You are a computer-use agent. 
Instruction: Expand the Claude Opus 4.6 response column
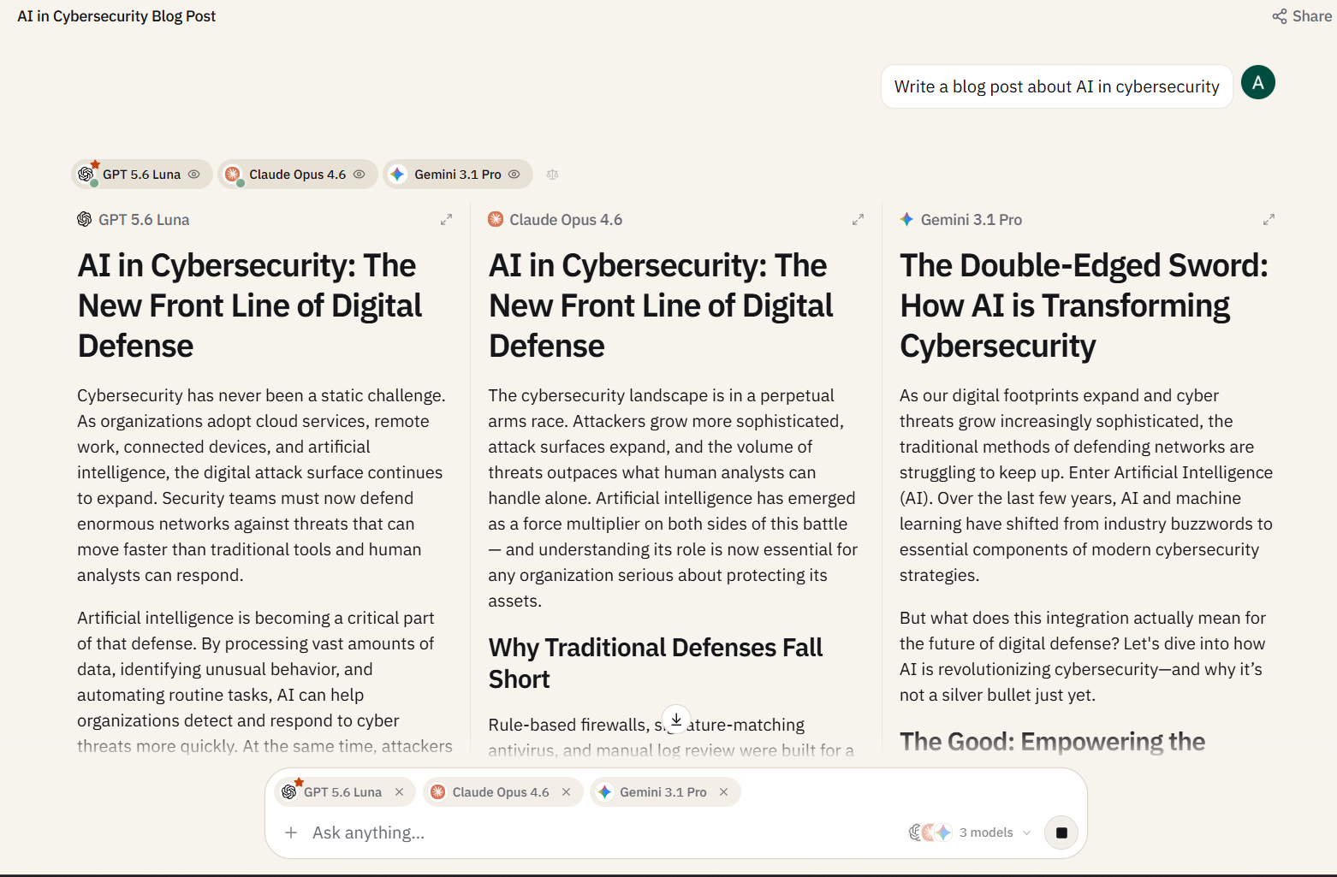click(858, 220)
